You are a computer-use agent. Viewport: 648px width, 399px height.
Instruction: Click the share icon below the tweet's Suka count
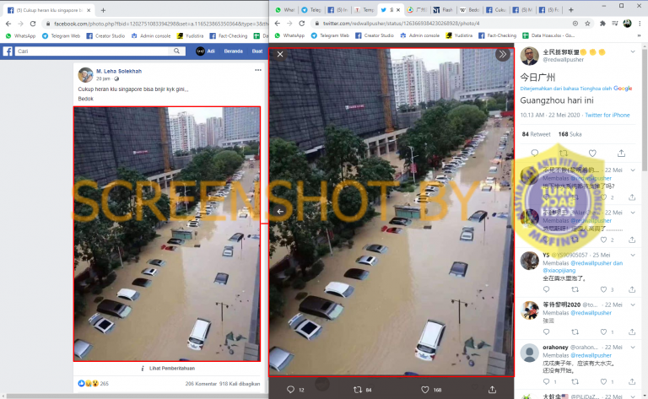[x=621, y=154]
